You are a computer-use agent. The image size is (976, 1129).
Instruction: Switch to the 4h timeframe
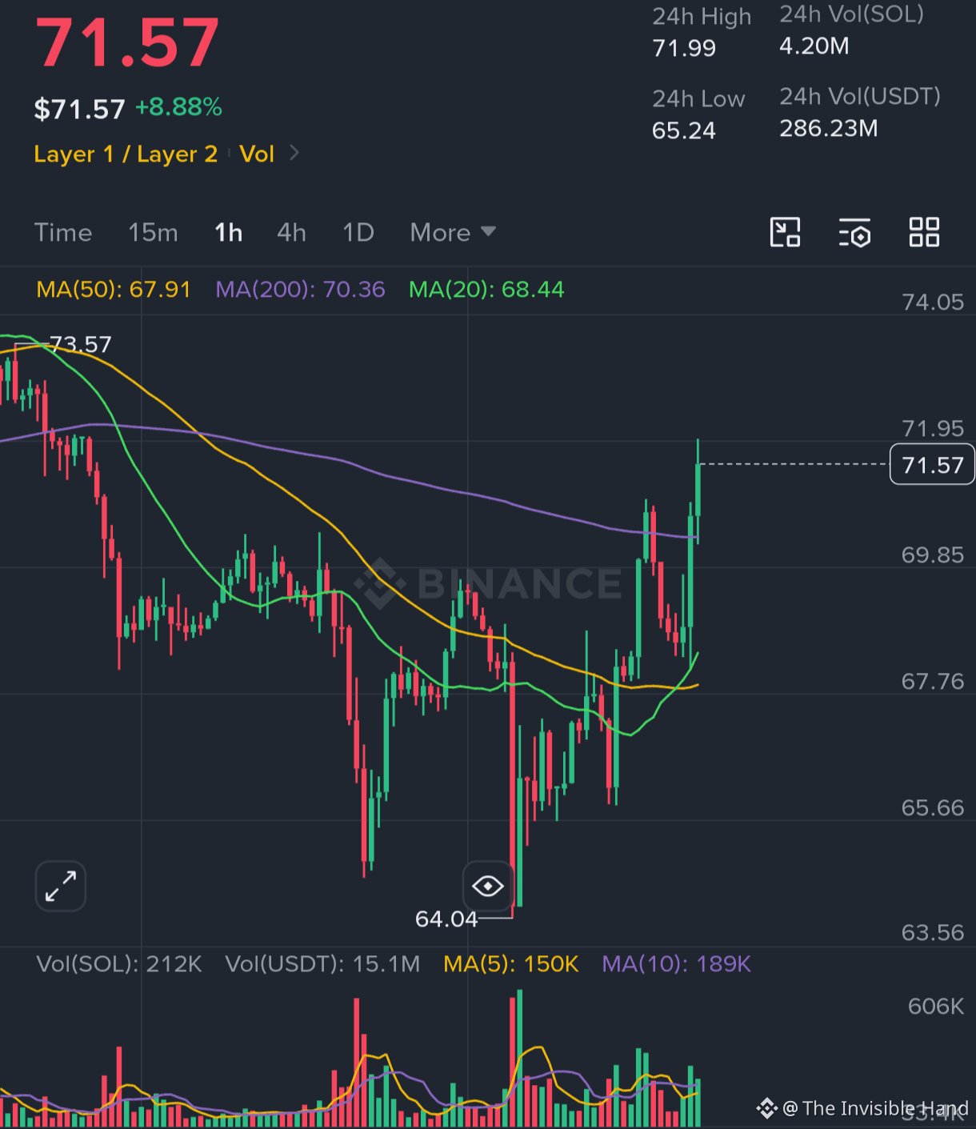pos(292,233)
